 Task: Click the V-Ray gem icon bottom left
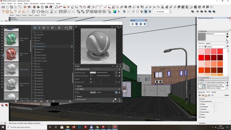pos(6,105)
